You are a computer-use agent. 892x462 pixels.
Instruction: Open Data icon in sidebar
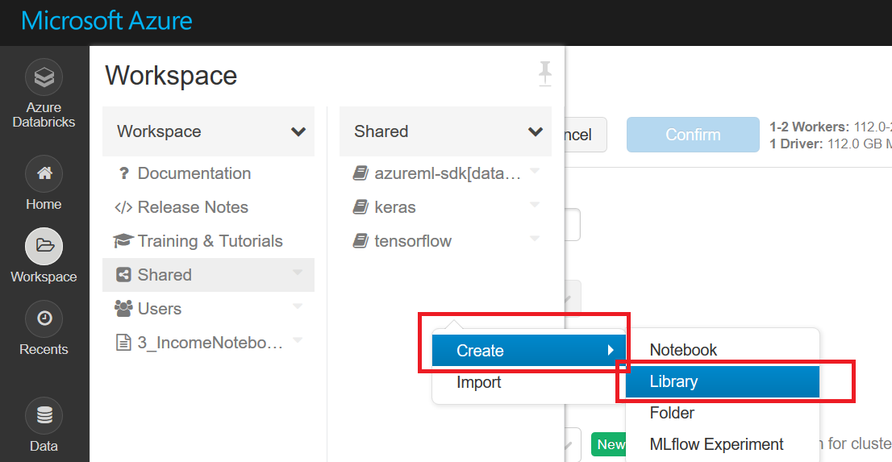click(44, 416)
